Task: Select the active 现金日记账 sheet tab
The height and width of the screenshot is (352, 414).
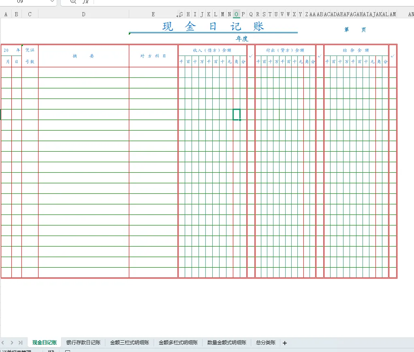Action: pos(45,343)
